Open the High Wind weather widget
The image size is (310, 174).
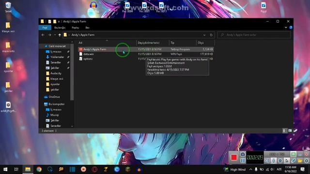click(234, 170)
